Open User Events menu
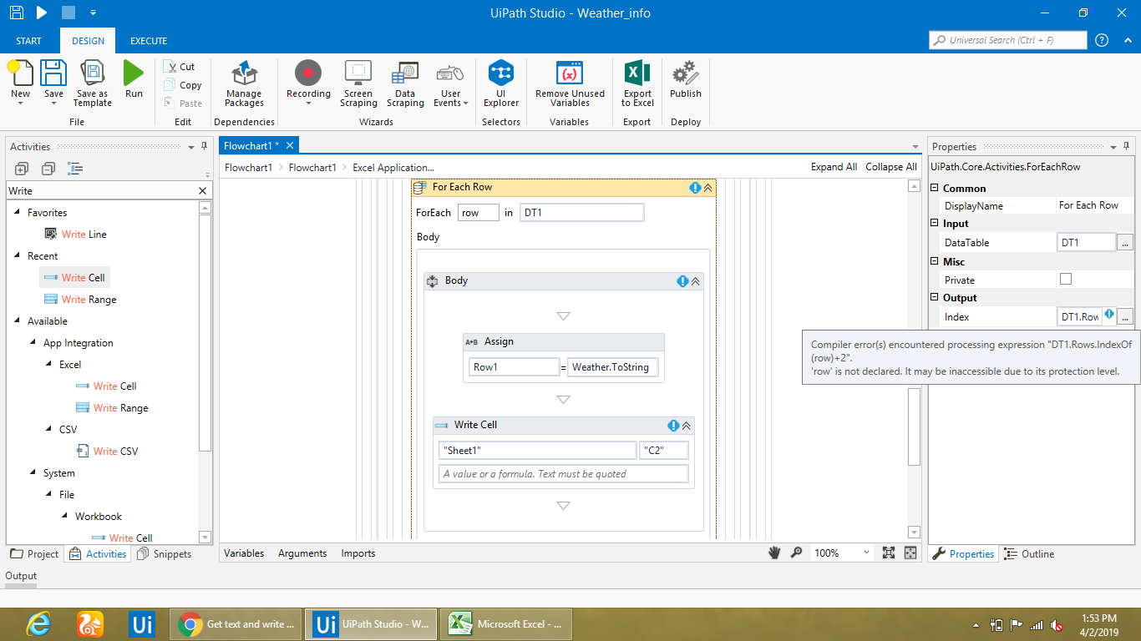Viewport: 1141px width, 641px height. tap(451, 83)
